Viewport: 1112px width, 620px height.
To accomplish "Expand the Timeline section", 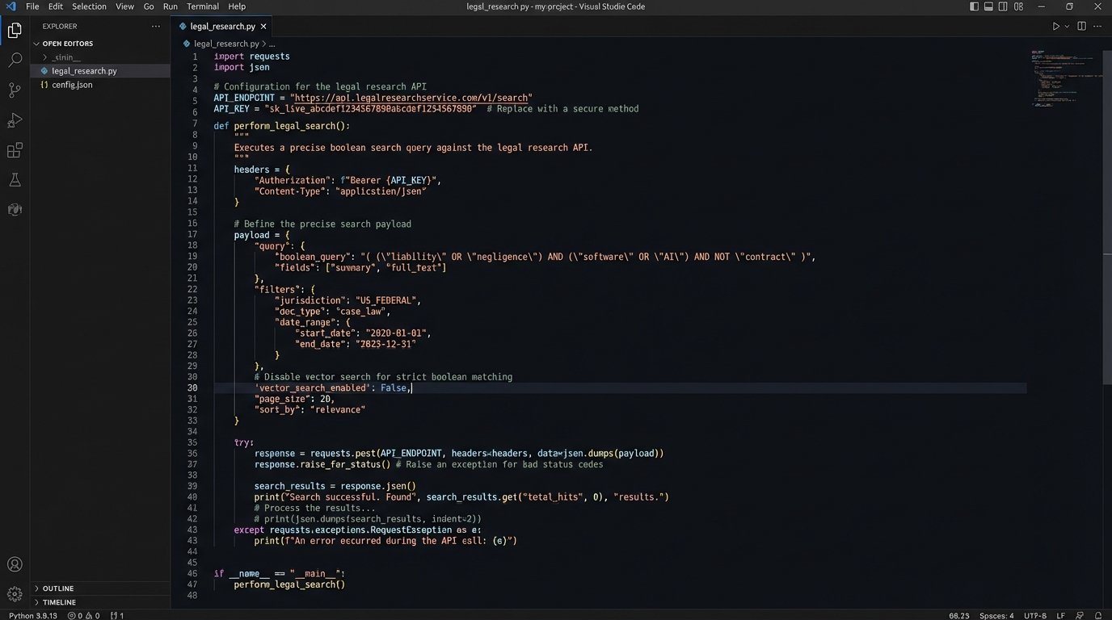I will tap(55, 601).
